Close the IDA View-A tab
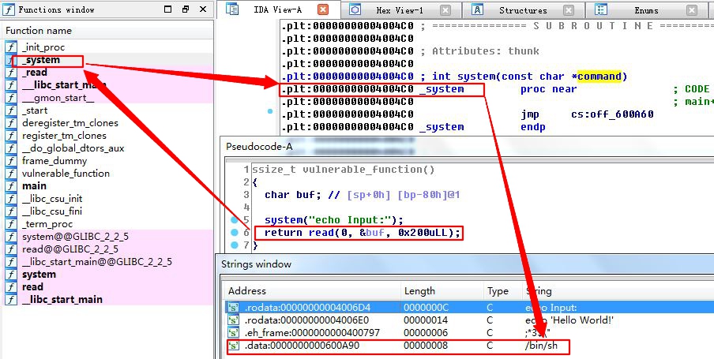This screenshot has width=714, height=359. click(x=323, y=10)
